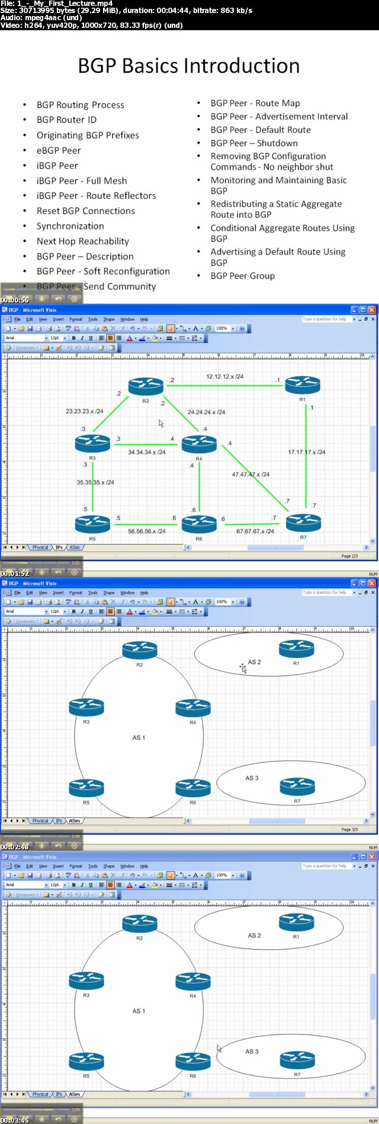Open 100% zoom dropdown in middle Visio window
This screenshot has height=1124, width=379.
tap(233, 601)
